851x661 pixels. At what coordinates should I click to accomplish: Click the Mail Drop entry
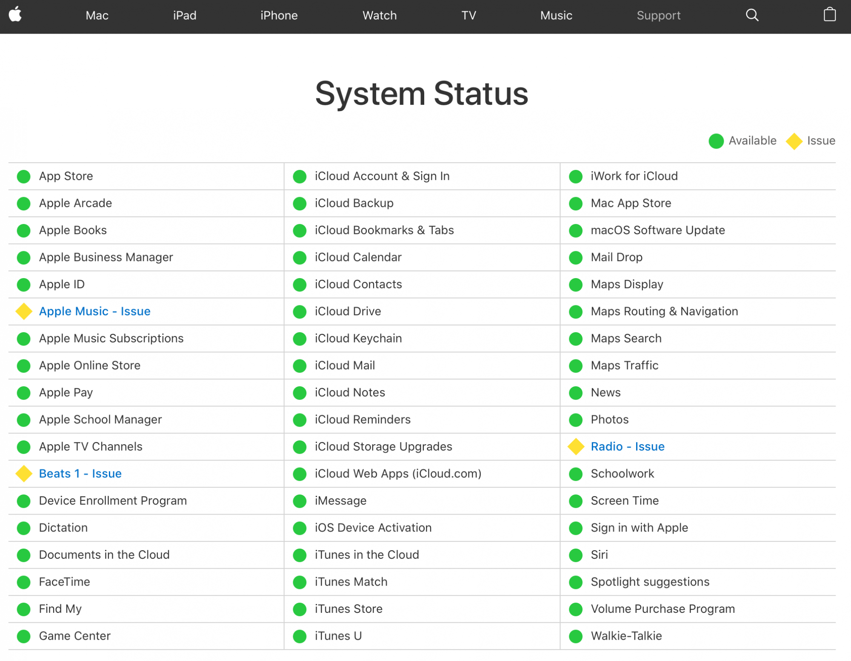[x=617, y=257]
